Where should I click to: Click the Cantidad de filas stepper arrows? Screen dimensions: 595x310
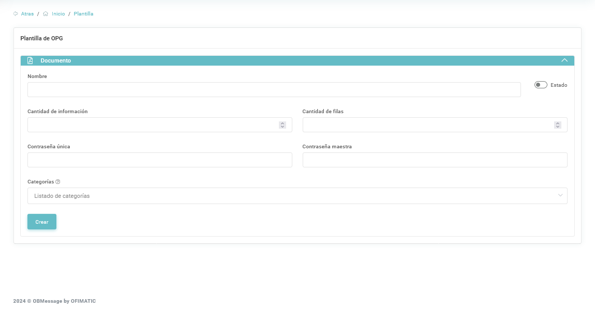558,125
